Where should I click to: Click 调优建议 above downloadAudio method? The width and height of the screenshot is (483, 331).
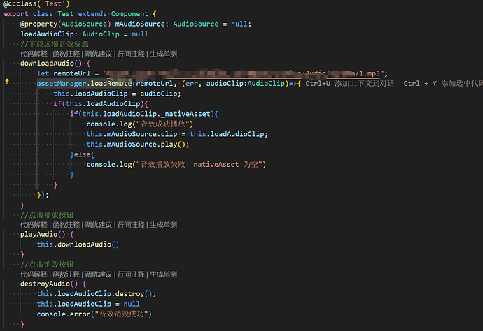(99, 54)
